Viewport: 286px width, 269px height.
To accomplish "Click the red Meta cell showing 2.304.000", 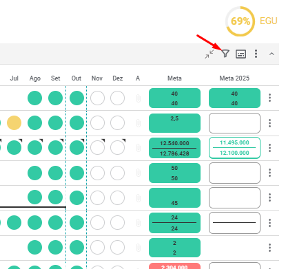I will click(174, 266).
